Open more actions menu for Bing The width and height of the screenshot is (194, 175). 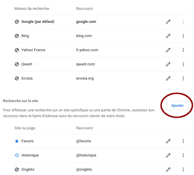[x=183, y=36]
